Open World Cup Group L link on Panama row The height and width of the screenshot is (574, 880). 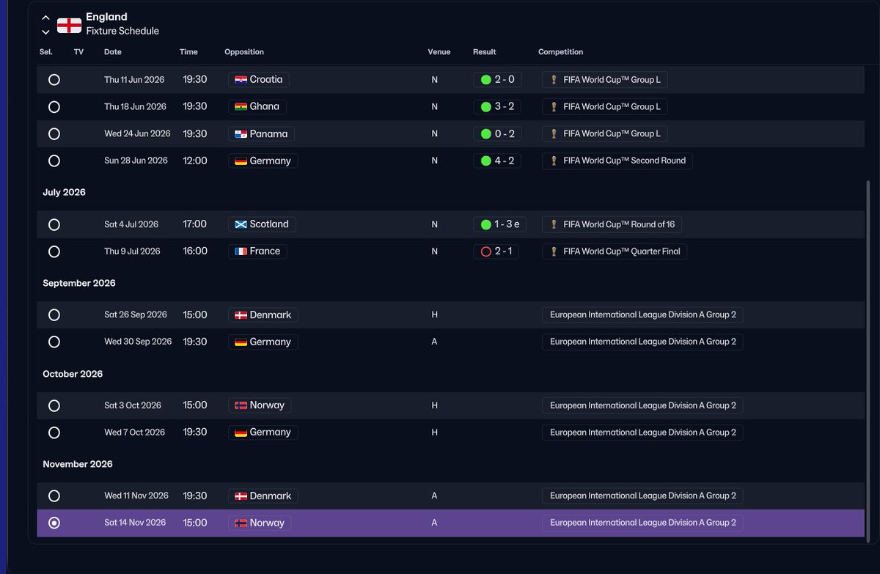pos(605,133)
